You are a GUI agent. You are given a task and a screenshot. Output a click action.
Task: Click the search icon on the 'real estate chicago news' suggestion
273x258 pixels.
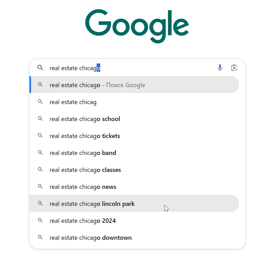point(40,187)
